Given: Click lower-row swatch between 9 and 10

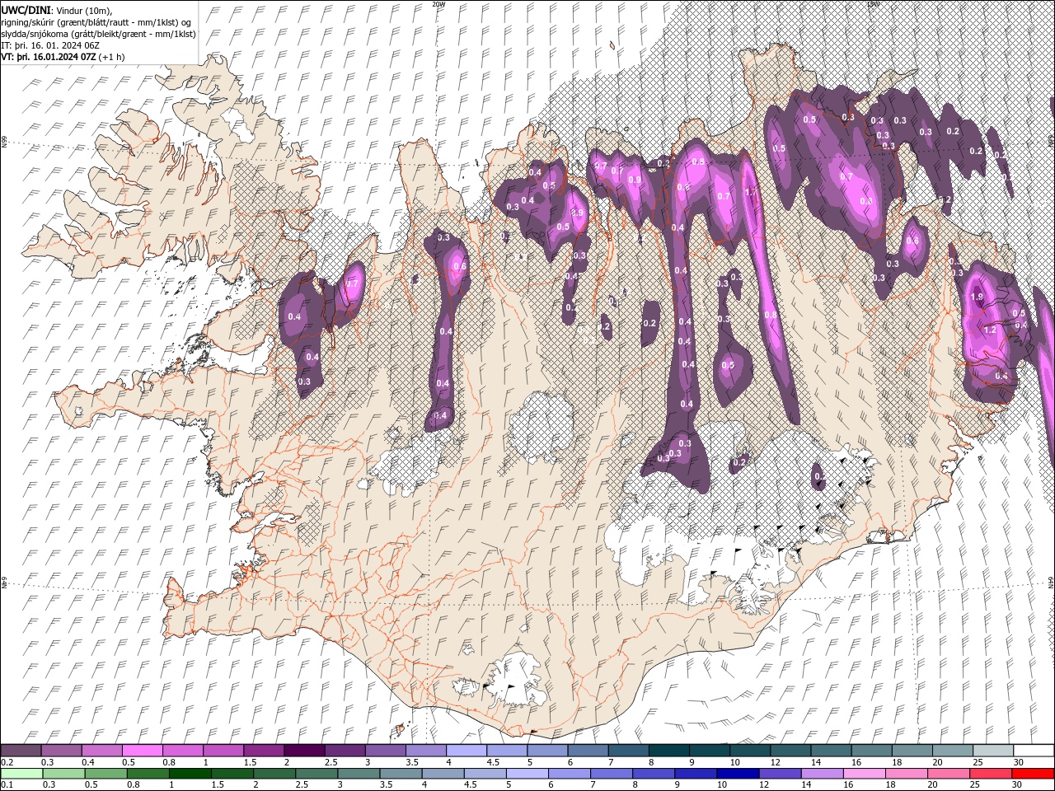Looking at the screenshot, I should point(696,774).
